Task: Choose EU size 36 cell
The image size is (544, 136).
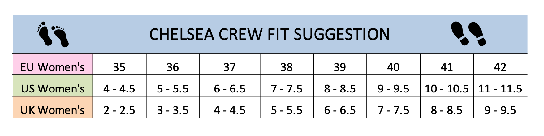Action: [x=173, y=67]
